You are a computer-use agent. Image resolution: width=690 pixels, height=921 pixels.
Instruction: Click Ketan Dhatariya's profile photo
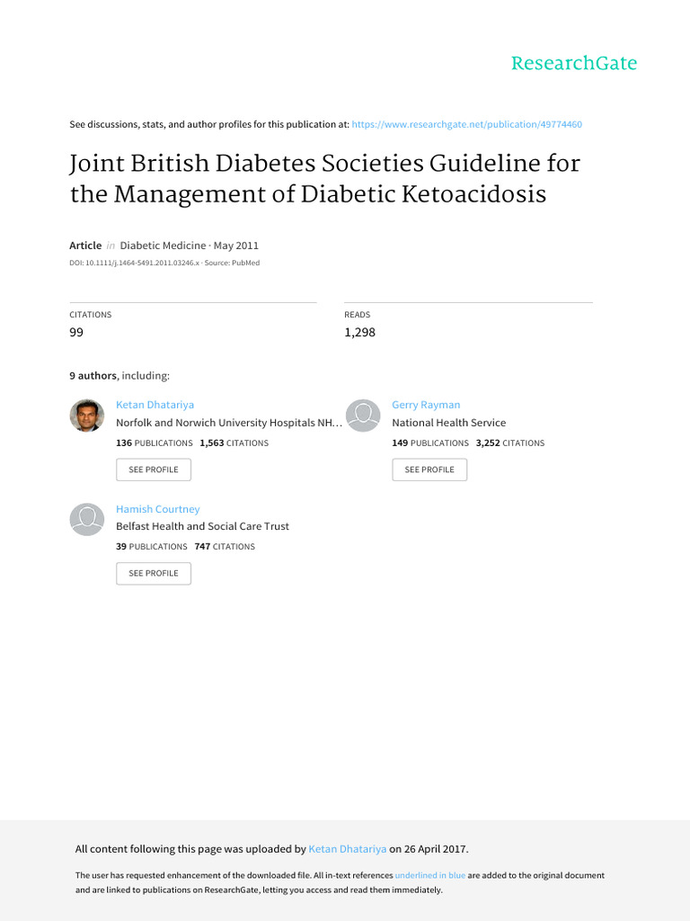coord(87,416)
